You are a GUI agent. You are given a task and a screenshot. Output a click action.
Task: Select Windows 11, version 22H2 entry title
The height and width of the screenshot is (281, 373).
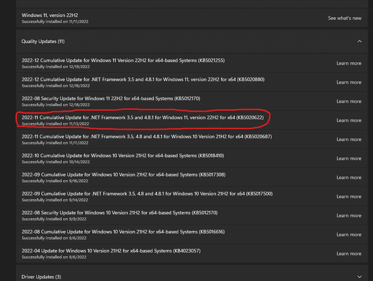click(x=50, y=15)
